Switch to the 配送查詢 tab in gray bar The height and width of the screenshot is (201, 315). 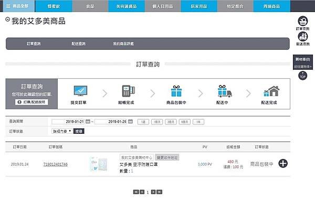tap(79, 44)
